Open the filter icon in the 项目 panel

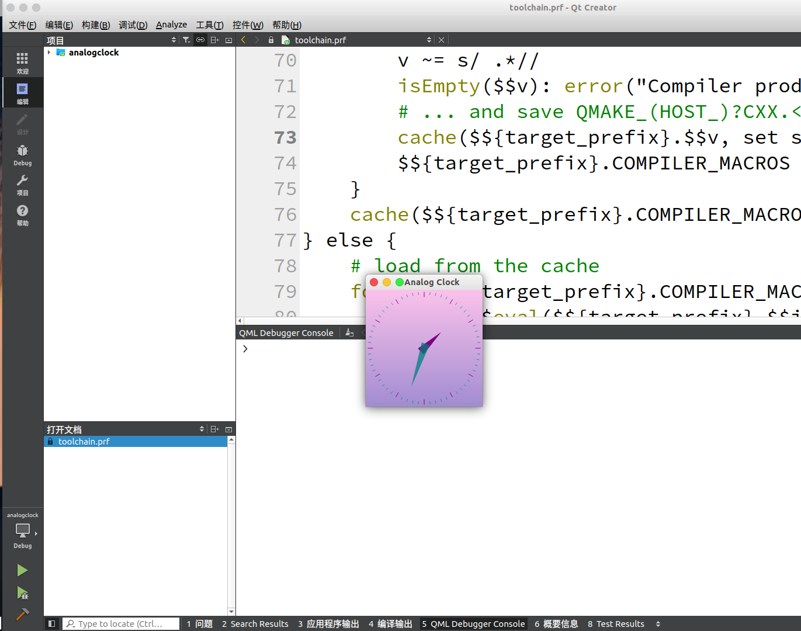point(186,40)
